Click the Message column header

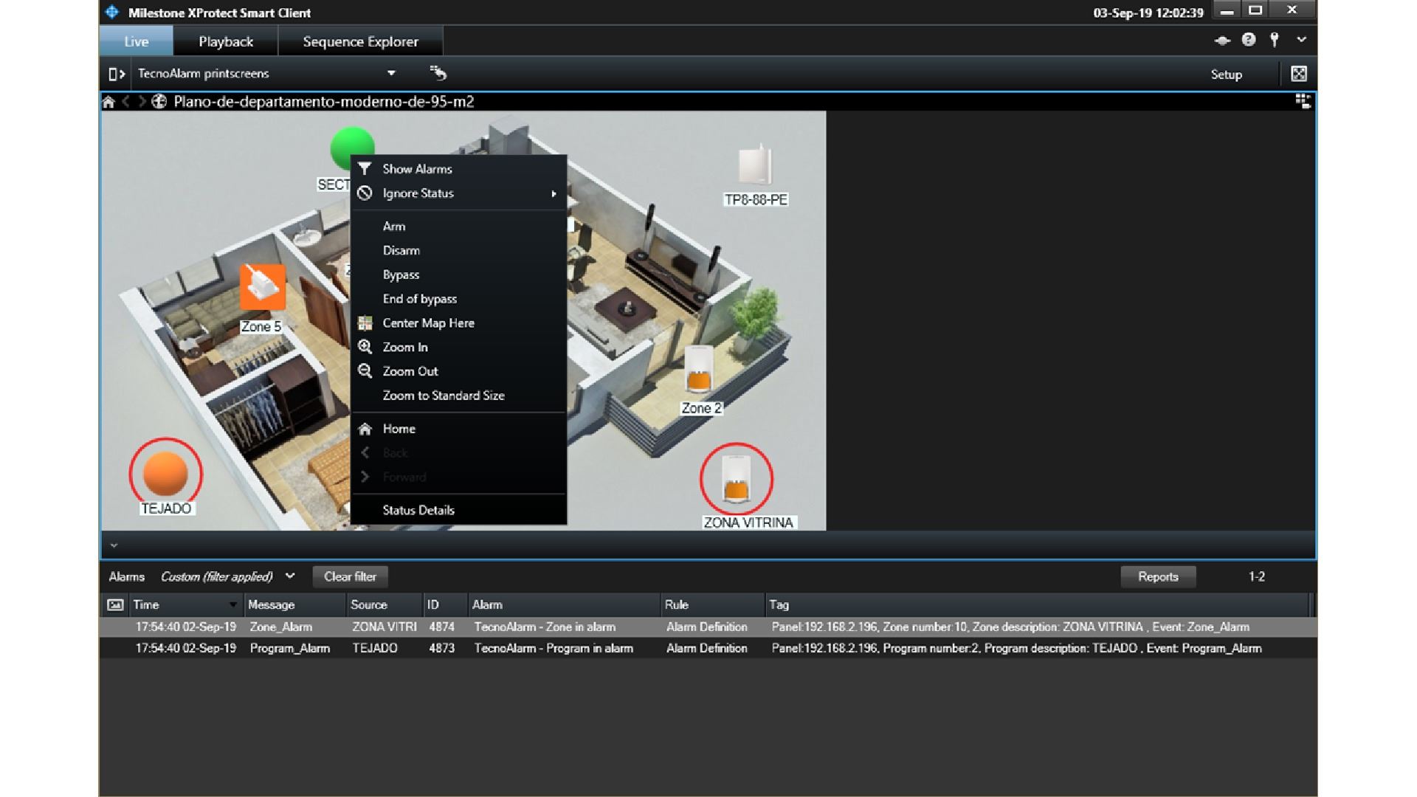pyautogui.click(x=295, y=605)
